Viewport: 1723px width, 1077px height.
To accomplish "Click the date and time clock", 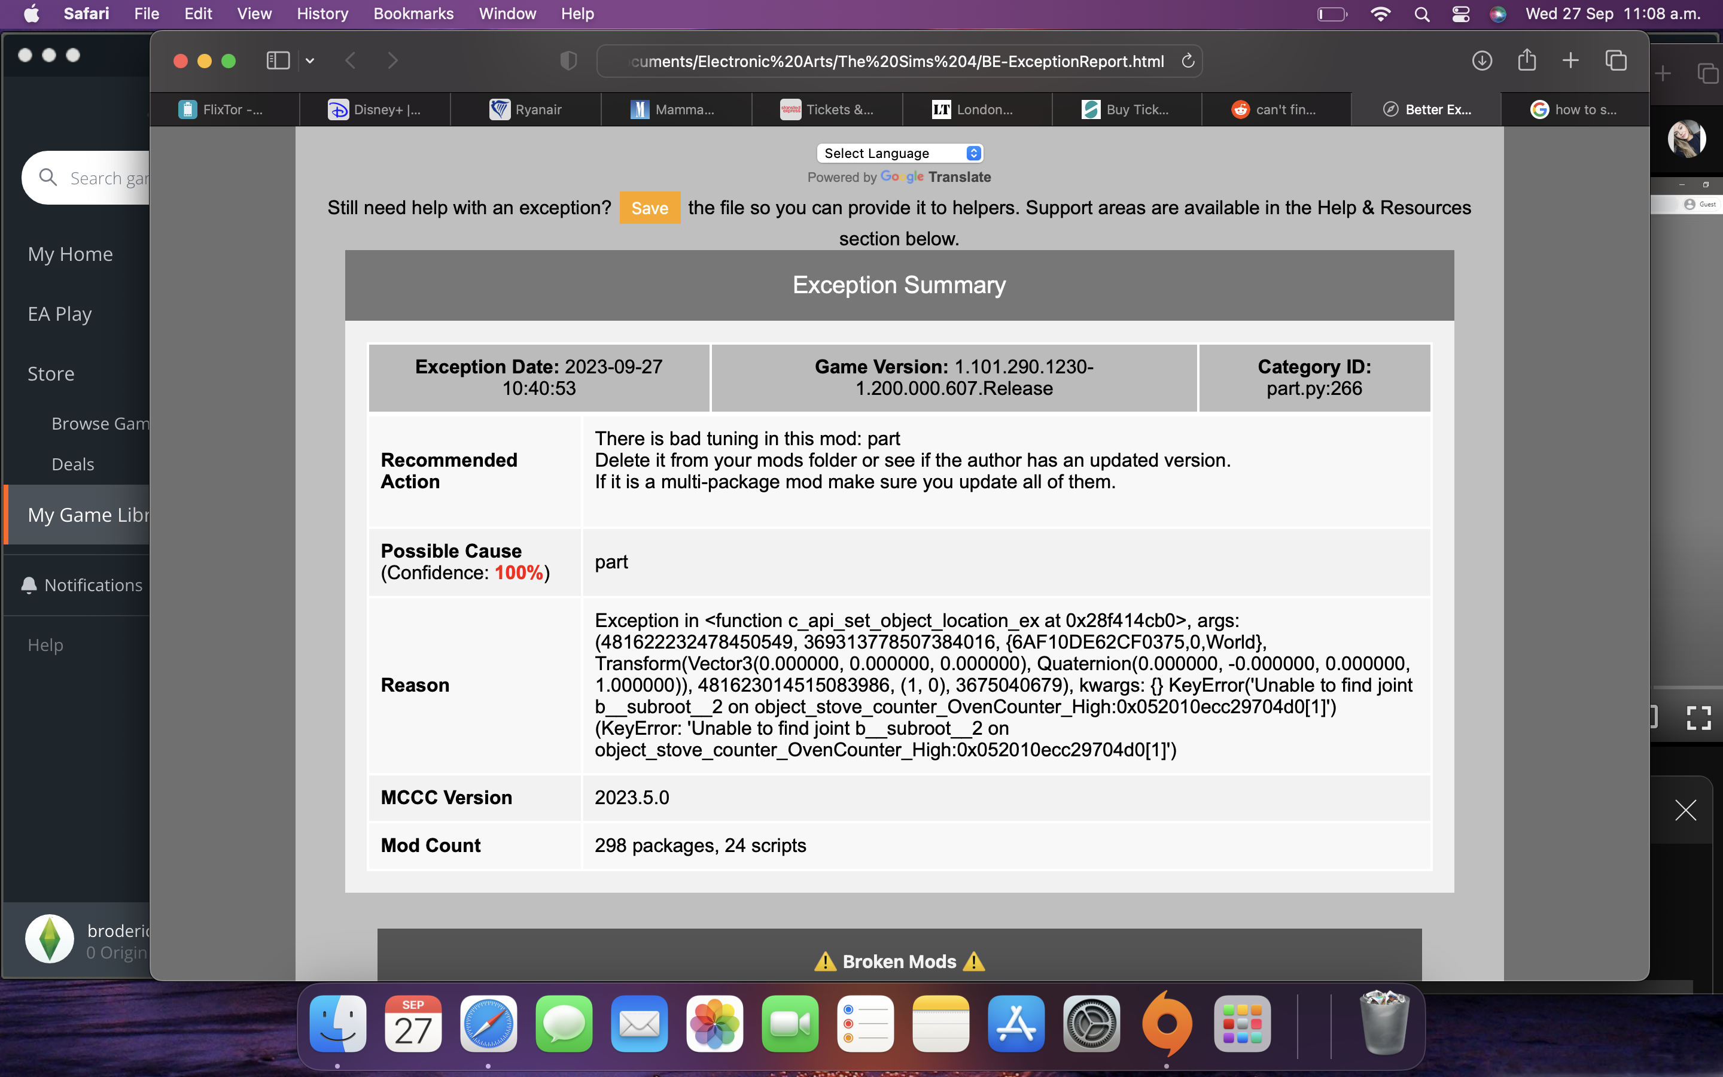I will 1613,14.
